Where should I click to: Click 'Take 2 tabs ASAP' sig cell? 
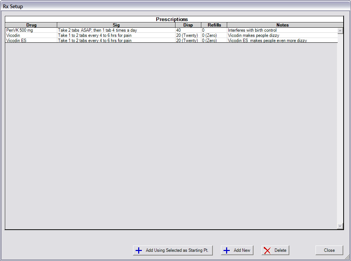coord(116,30)
